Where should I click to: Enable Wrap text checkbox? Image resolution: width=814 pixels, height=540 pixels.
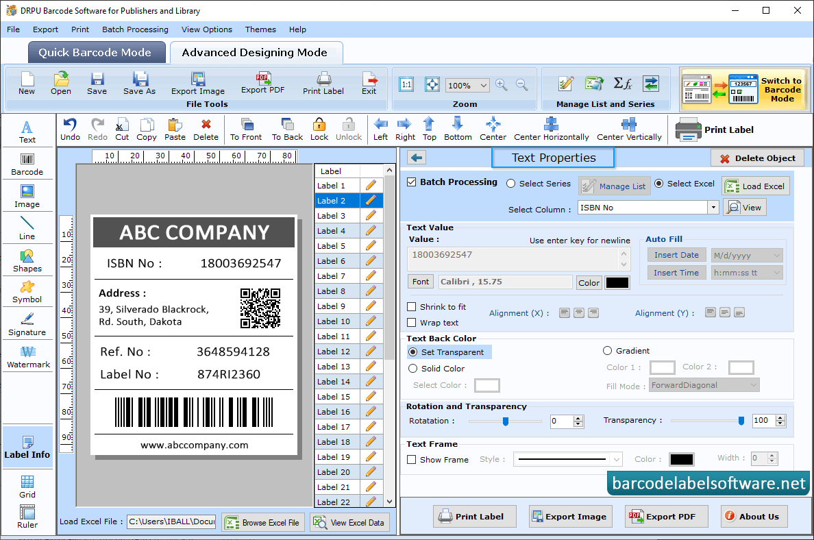(412, 323)
